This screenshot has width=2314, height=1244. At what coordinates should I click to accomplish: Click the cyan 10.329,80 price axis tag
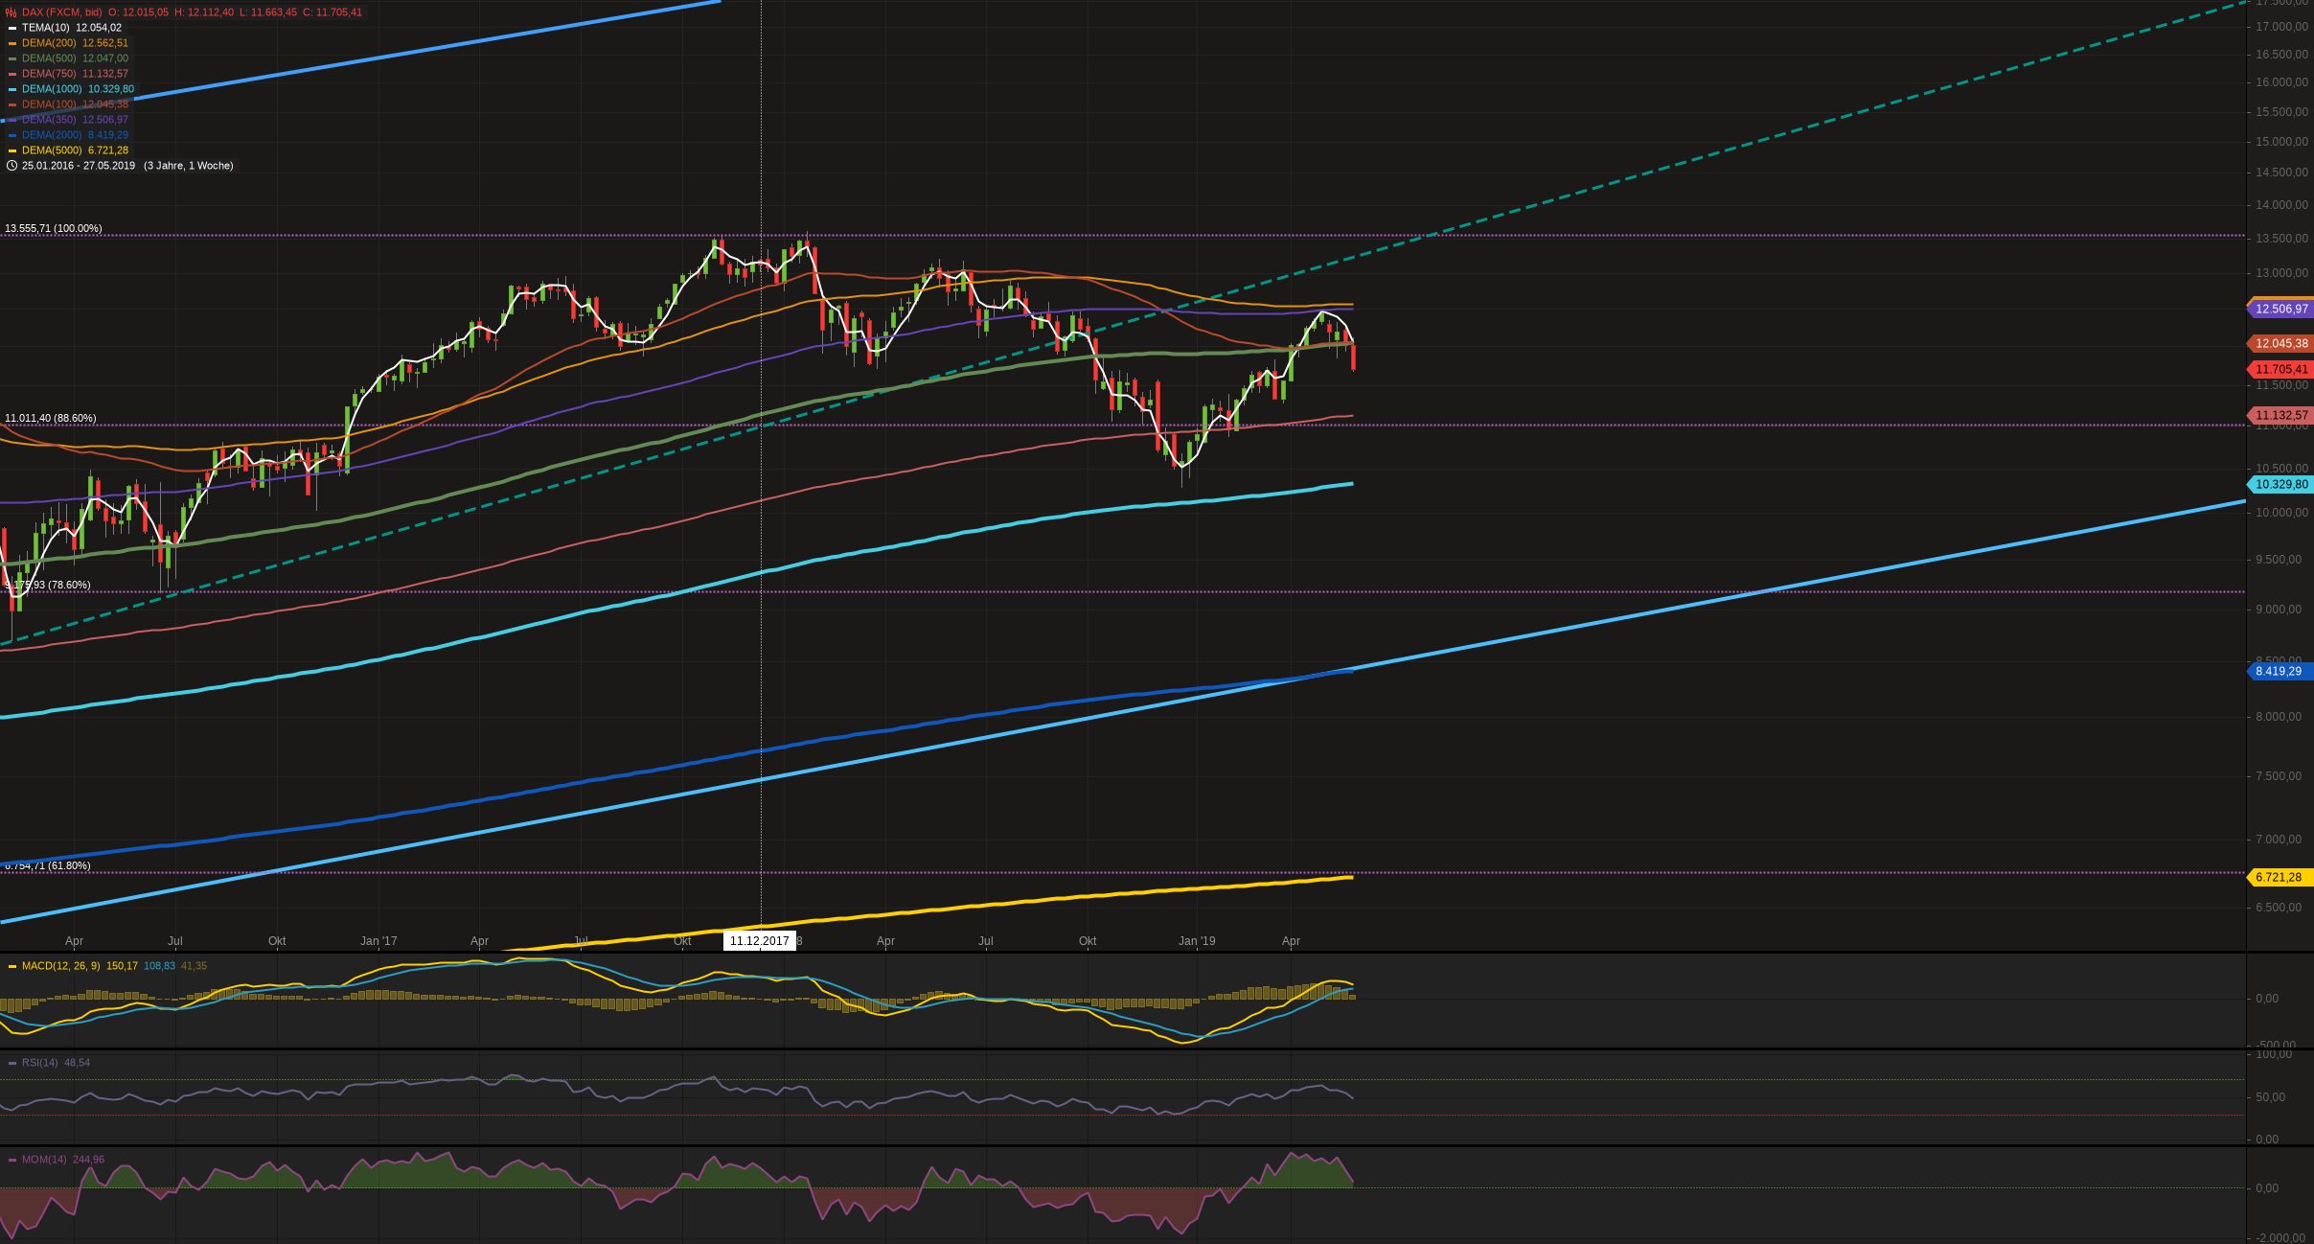point(2280,485)
